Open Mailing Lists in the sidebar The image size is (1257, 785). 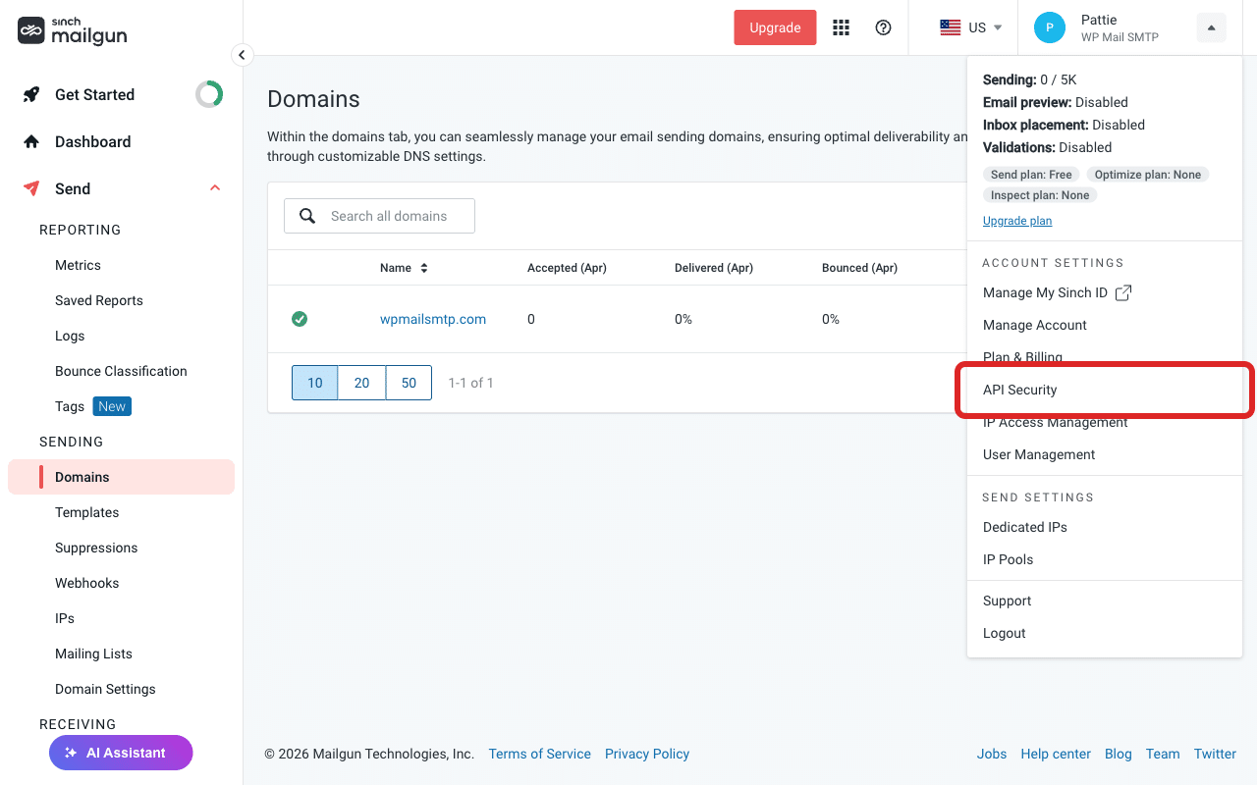(x=93, y=654)
